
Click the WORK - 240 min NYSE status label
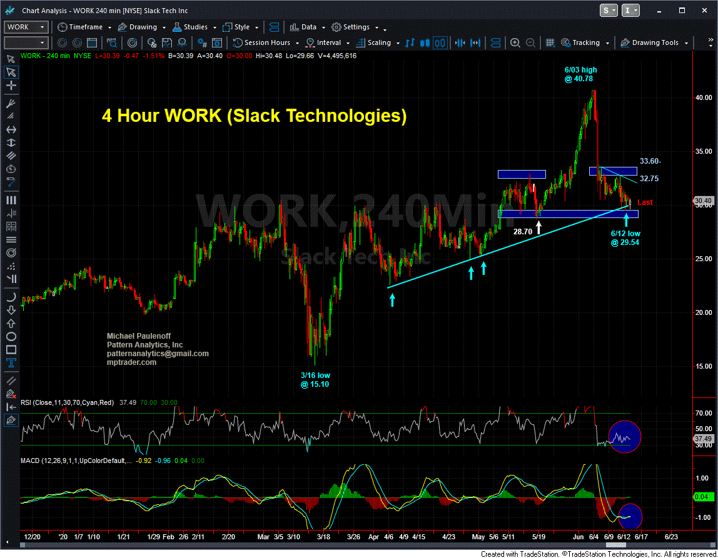coord(56,56)
